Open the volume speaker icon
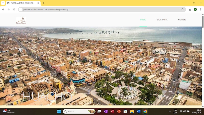The width and height of the screenshot is (204, 115). point(184,111)
